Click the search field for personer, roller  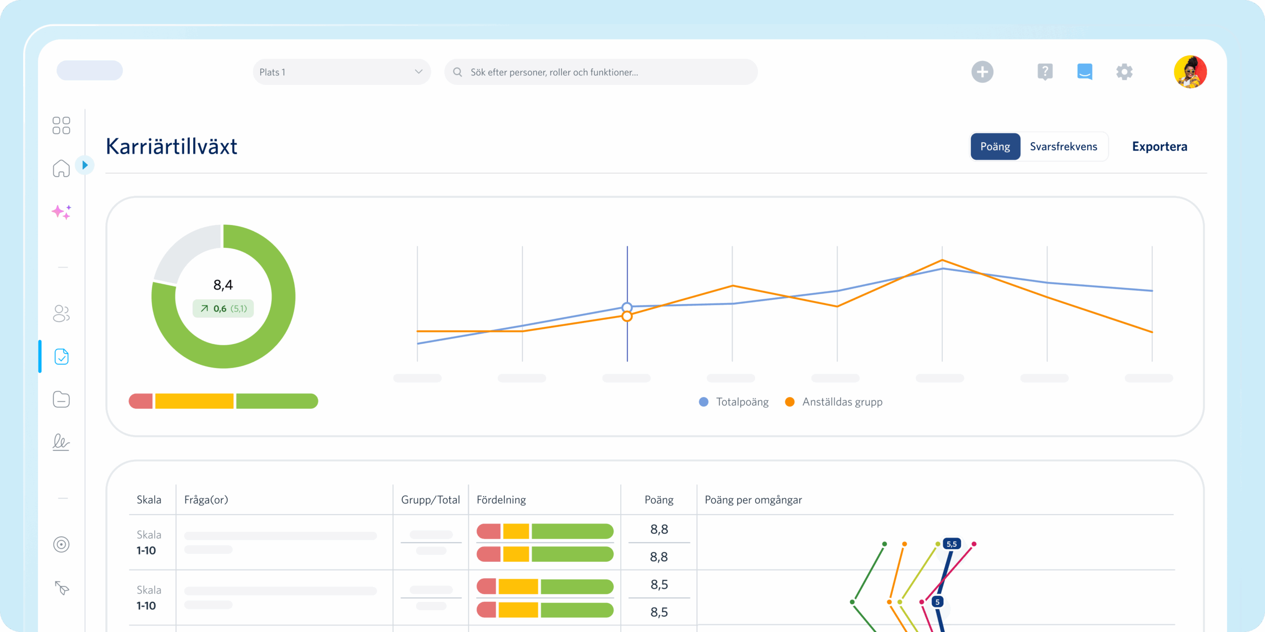601,72
